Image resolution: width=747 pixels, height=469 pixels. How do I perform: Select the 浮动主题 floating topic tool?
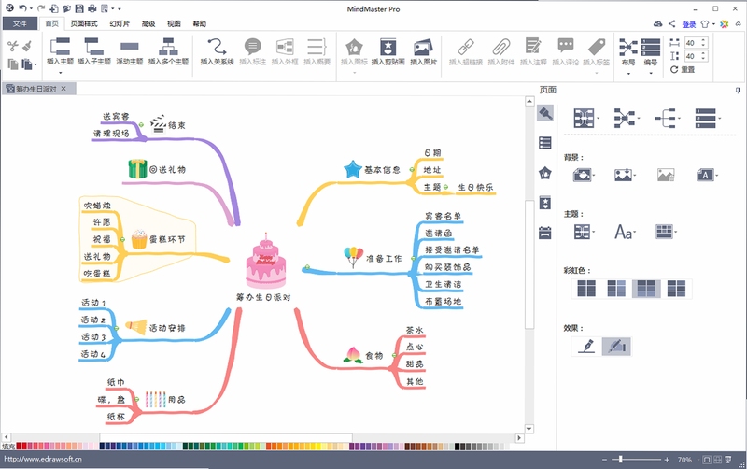click(x=129, y=47)
